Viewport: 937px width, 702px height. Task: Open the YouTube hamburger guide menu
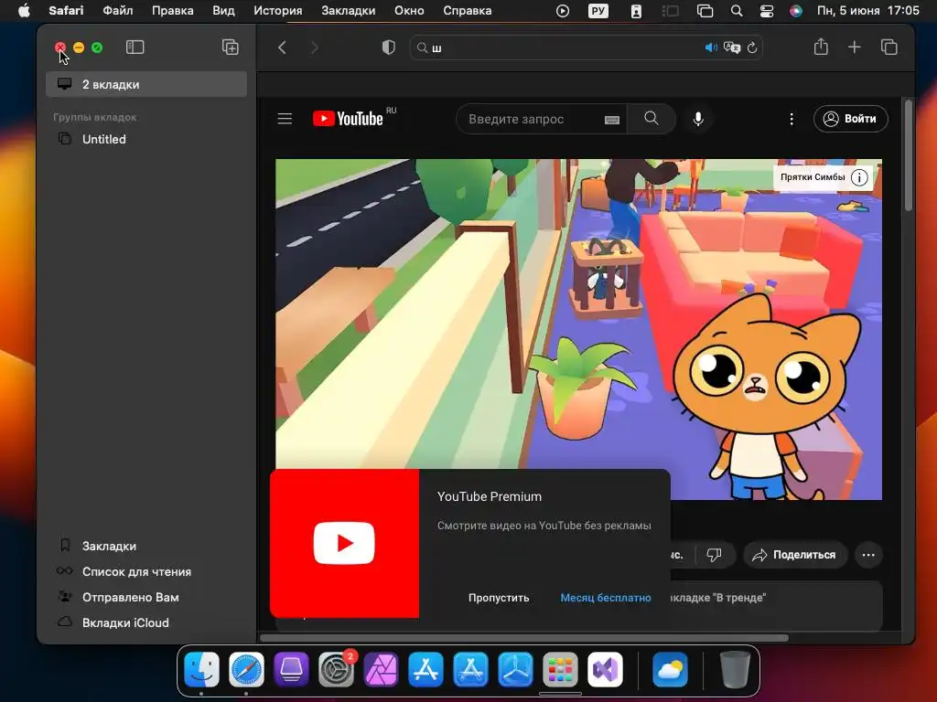click(285, 119)
